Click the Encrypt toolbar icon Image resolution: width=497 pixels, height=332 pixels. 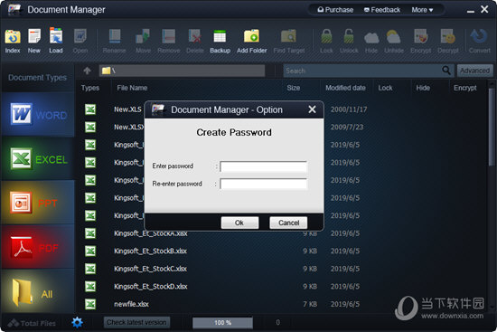420,36
